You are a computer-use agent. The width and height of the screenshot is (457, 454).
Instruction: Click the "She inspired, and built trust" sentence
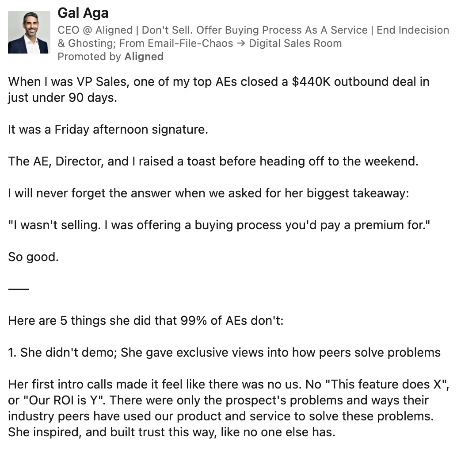[171, 432]
